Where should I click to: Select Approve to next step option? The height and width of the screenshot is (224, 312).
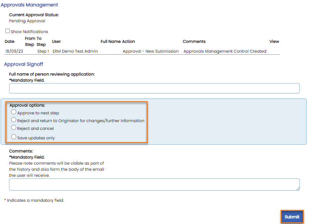click(x=14, y=112)
